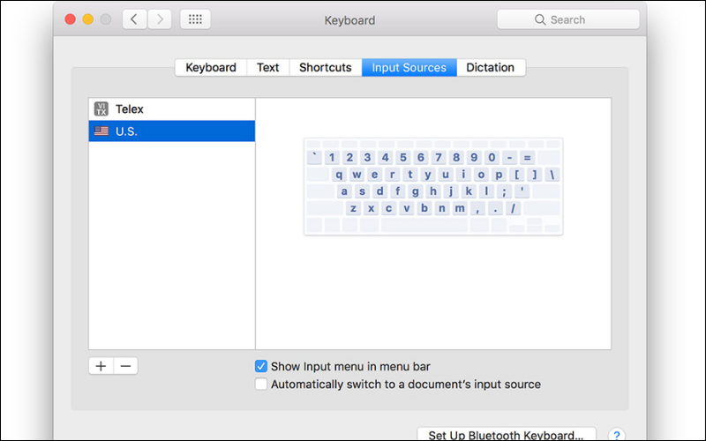Viewport: 706px width, 441px height.
Task: Open the Dictation tab
Action: (491, 67)
